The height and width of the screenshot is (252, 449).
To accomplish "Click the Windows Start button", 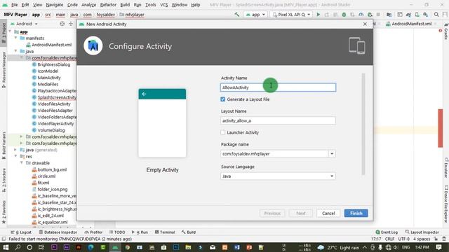I will (x=6, y=247).
